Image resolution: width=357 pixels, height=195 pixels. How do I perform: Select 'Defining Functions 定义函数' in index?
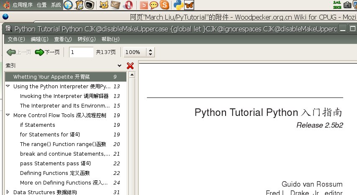click(55, 173)
